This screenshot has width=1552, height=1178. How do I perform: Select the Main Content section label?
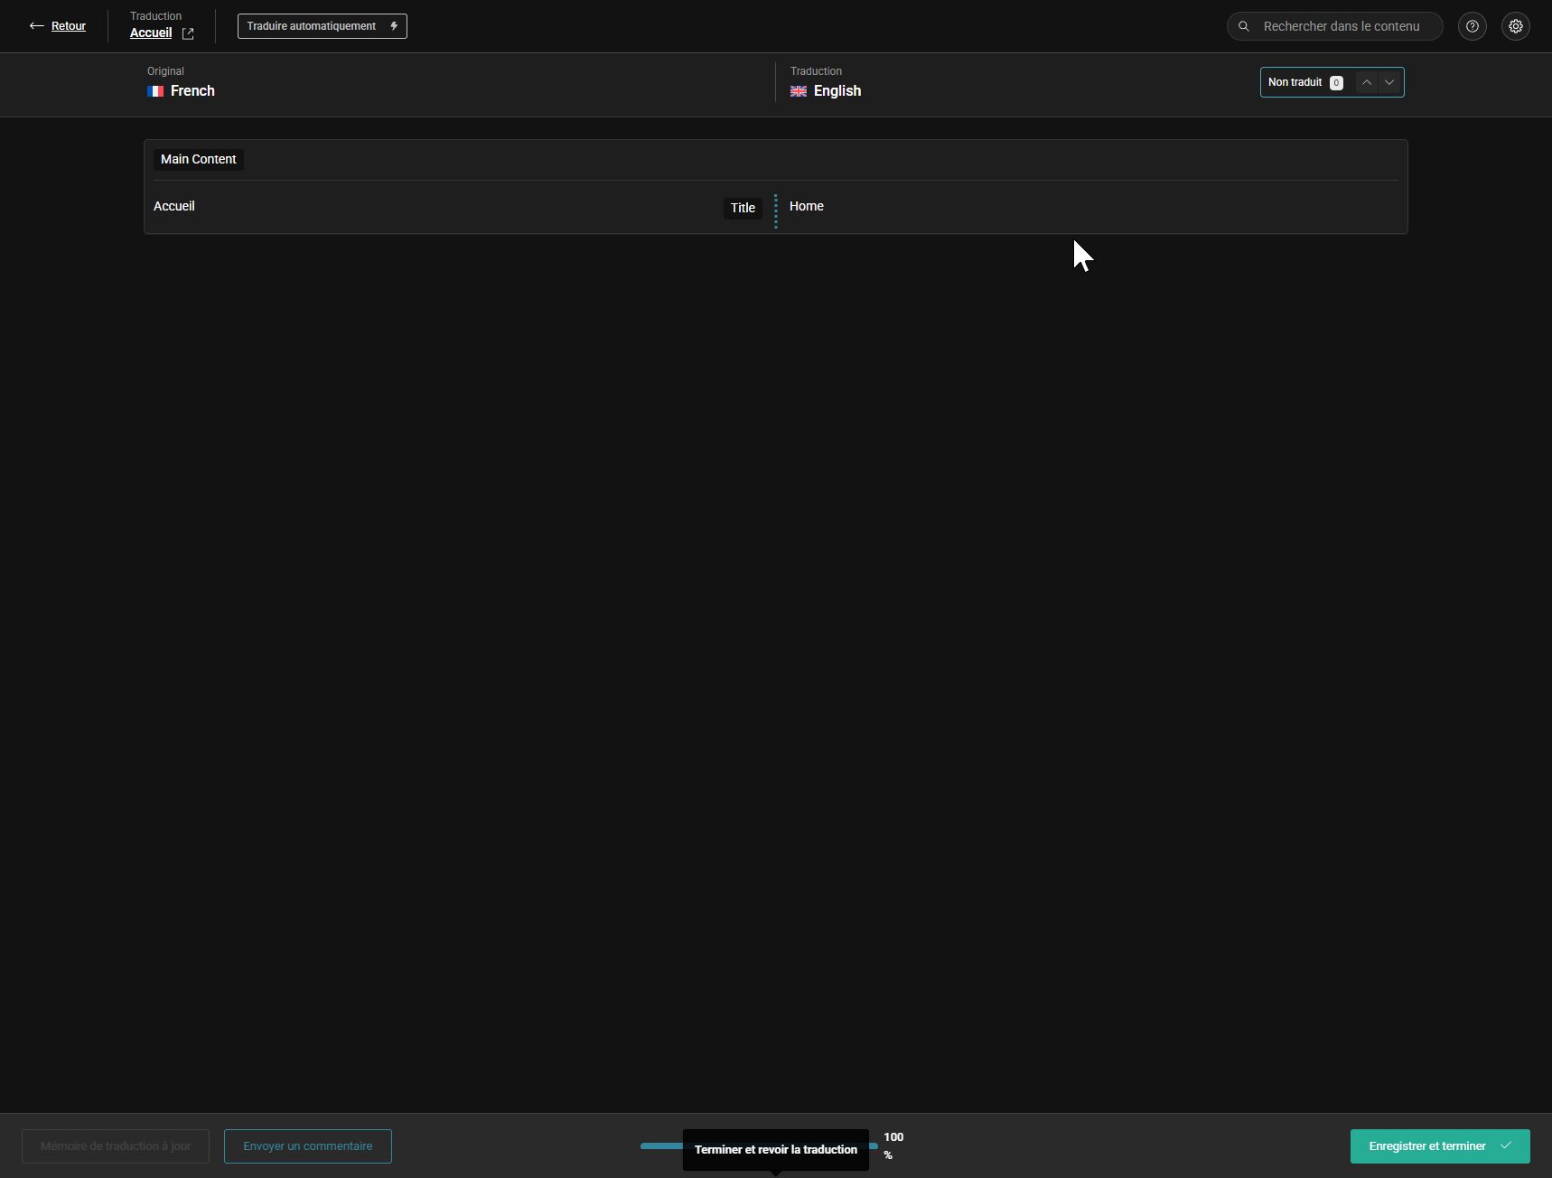tap(199, 159)
